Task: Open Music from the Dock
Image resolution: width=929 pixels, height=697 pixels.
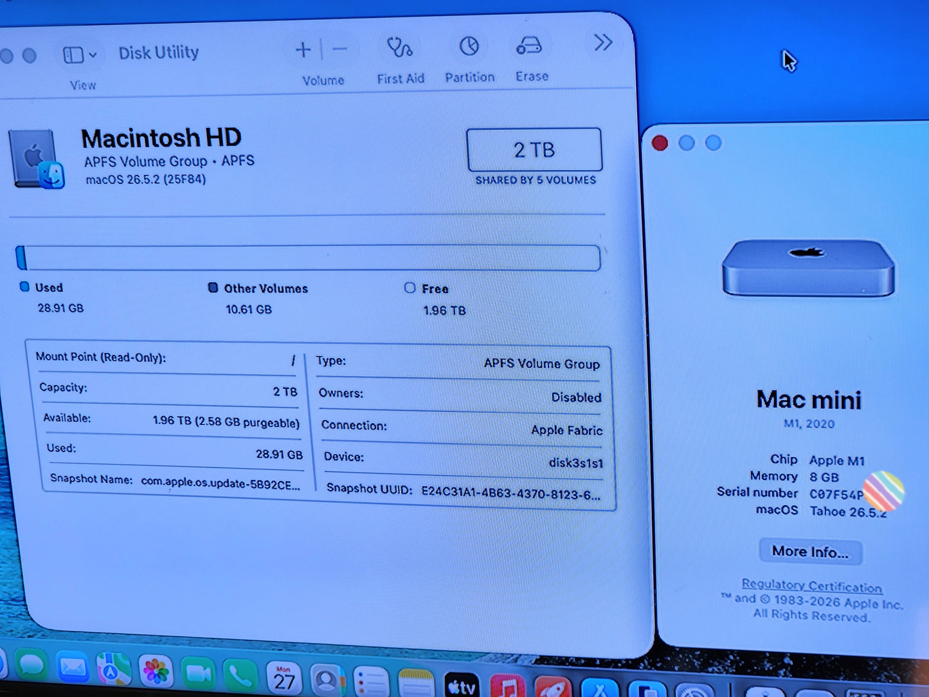Action: point(508,687)
